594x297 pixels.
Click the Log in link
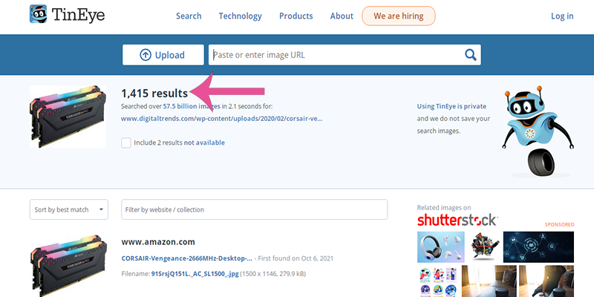pyautogui.click(x=562, y=16)
